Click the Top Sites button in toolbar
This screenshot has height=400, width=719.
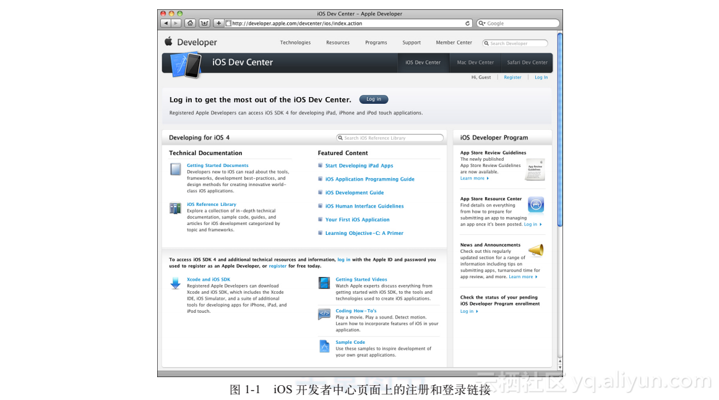(205, 23)
